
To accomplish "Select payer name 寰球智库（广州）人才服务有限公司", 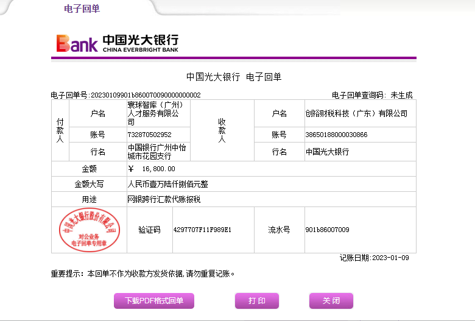I will point(155,113).
